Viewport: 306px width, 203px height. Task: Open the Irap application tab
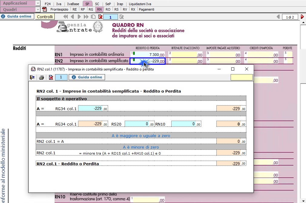pyautogui.click(x=120, y=4)
